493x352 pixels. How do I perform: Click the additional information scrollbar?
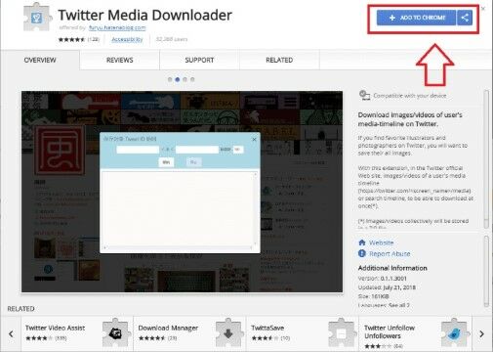pos(486,271)
